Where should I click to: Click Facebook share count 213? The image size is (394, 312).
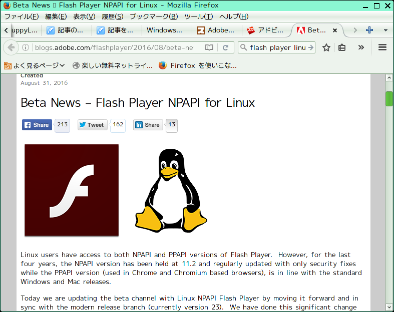(62, 125)
